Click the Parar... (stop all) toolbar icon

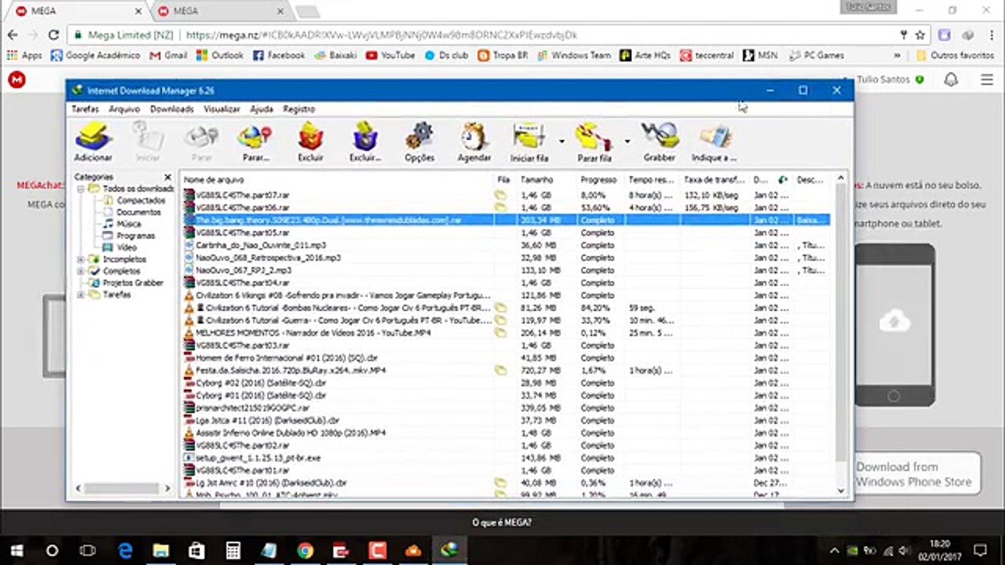(255, 142)
